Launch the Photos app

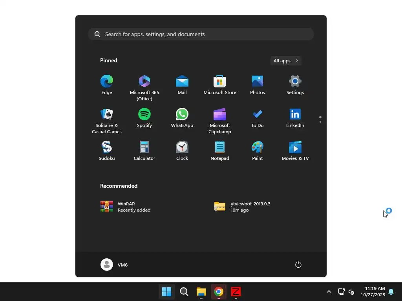click(x=258, y=85)
